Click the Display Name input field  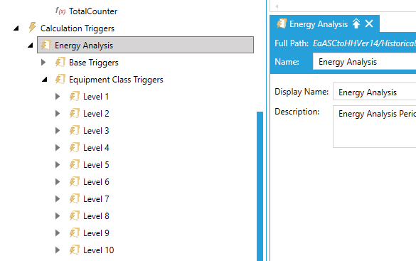[x=374, y=92]
